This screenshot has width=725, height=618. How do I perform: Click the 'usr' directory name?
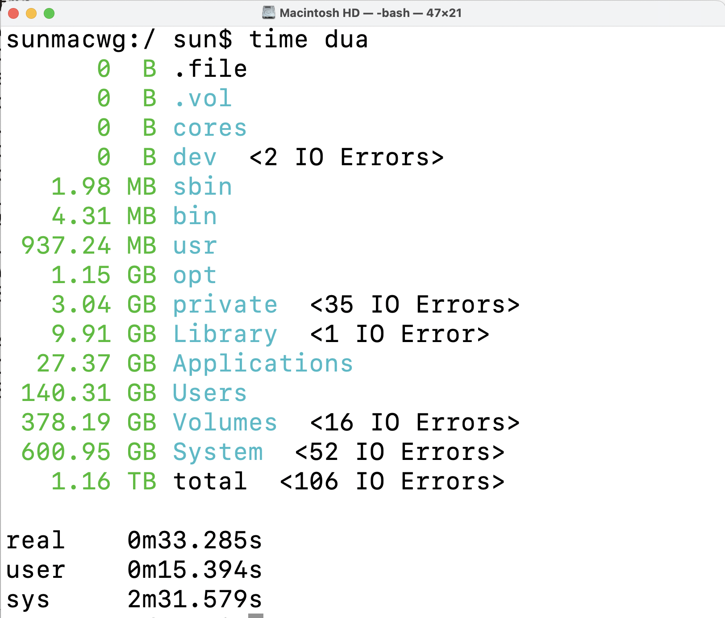coord(195,246)
